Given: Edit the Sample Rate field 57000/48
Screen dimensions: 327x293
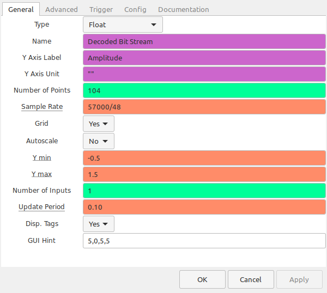Looking at the screenshot, I should (204, 107).
